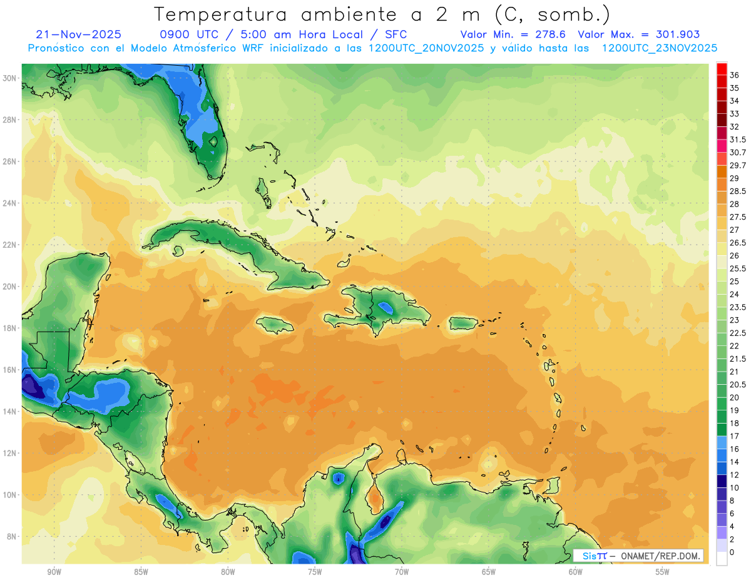Image resolution: width=751 pixels, height=580 pixels.
Task: Click the '65W' longitude label
Action: point(489,572)
